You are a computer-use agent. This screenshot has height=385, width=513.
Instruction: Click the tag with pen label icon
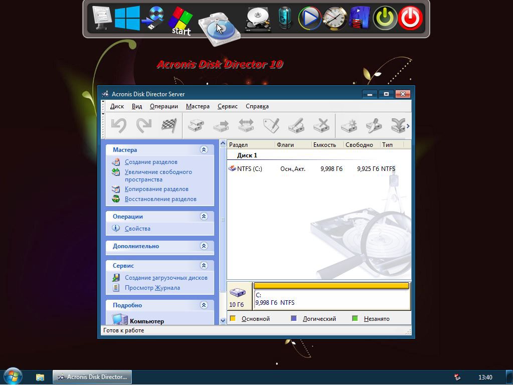[x=271, y=126]
